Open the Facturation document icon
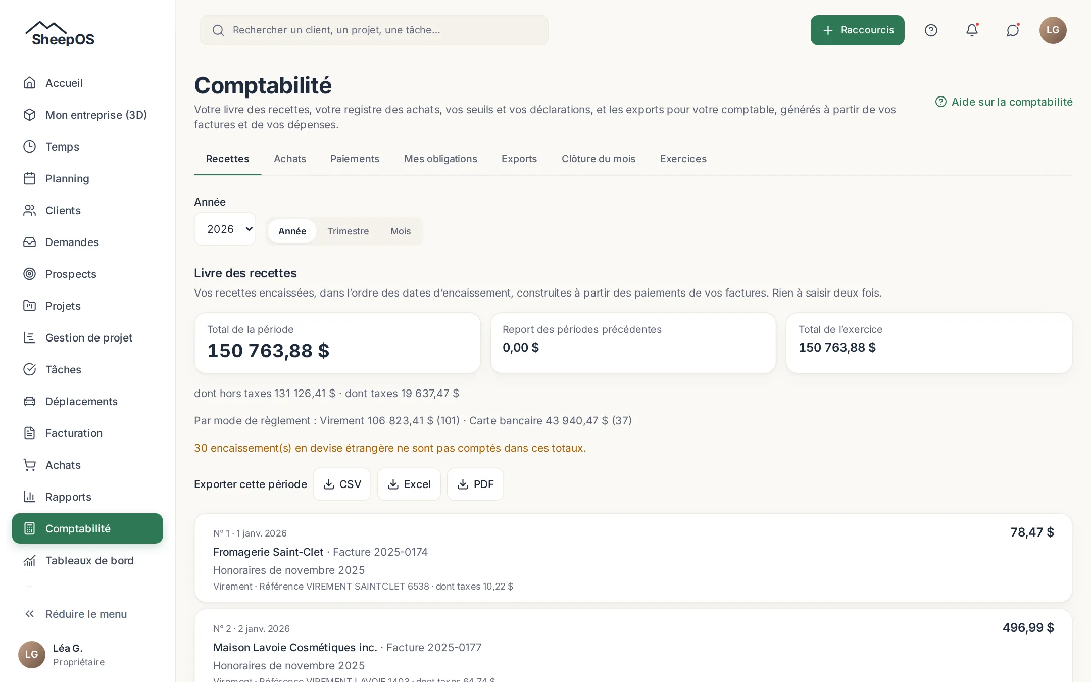 pyautogui.click(x=30, y=433)
